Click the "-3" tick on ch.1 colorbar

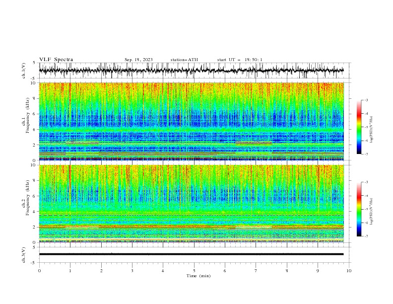click(366, 100)
